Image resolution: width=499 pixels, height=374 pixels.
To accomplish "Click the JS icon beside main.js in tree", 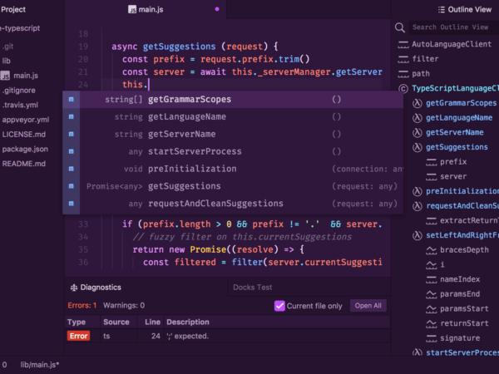I will pyautogui.click(x=6, y=76).
